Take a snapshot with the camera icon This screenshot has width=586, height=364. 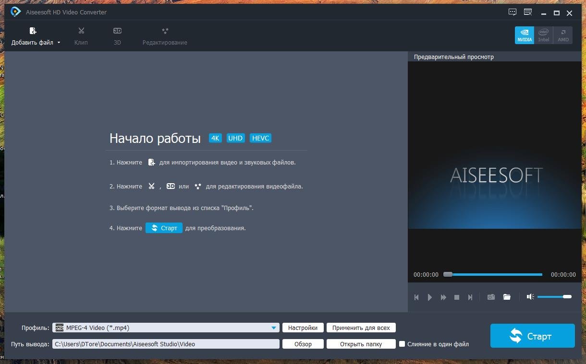[x=491, y=297]
